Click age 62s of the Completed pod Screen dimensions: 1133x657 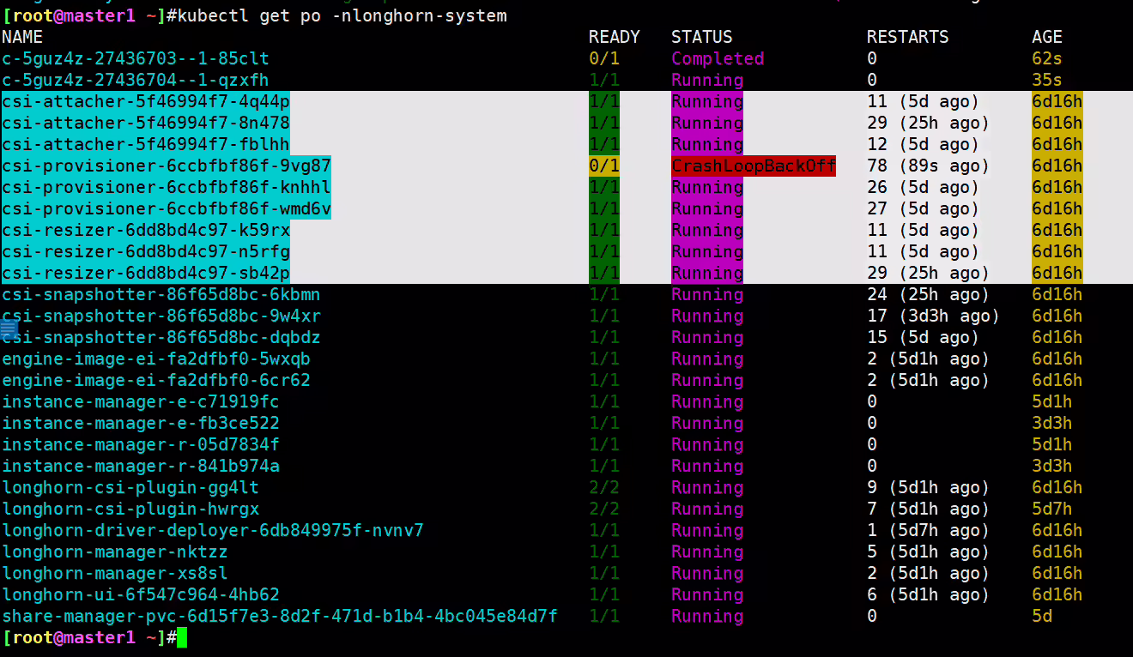[1047, 58]
